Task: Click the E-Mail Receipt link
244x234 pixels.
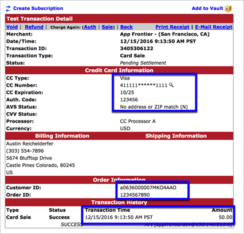Action: [x=214, y=27]
